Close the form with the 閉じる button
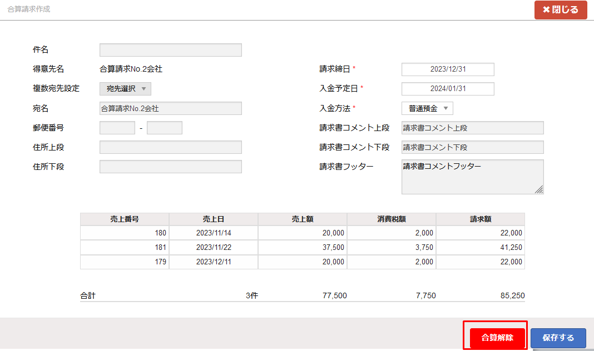 coord(561,9)
